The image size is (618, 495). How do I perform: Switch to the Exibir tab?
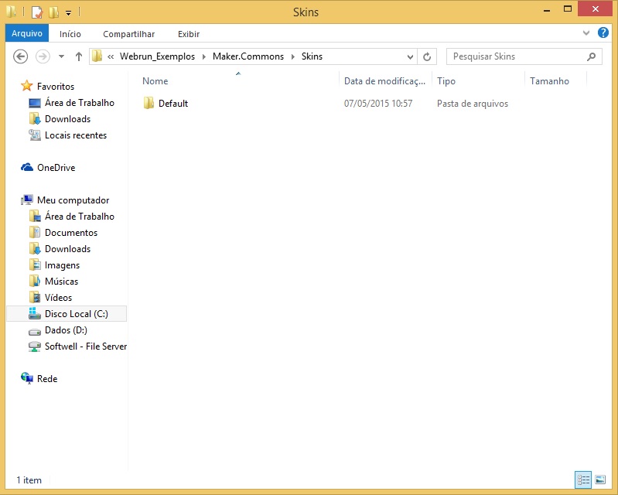(188, 34)
